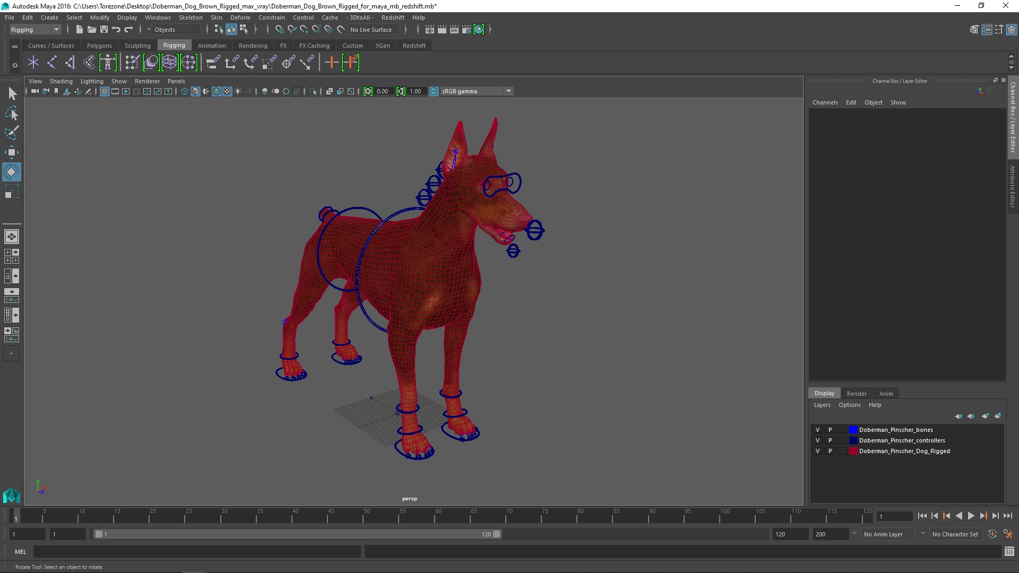This screenshot has height=573, width=1019.
Task: Click the Parent constraint shelf icon
Action: (x=213, y=63)
